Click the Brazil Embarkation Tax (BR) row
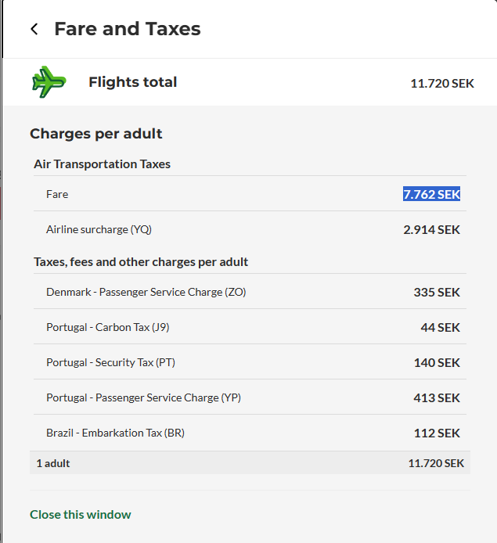Image resolution: width=497 pixels, height=543 pixels. tap(115, 433)
